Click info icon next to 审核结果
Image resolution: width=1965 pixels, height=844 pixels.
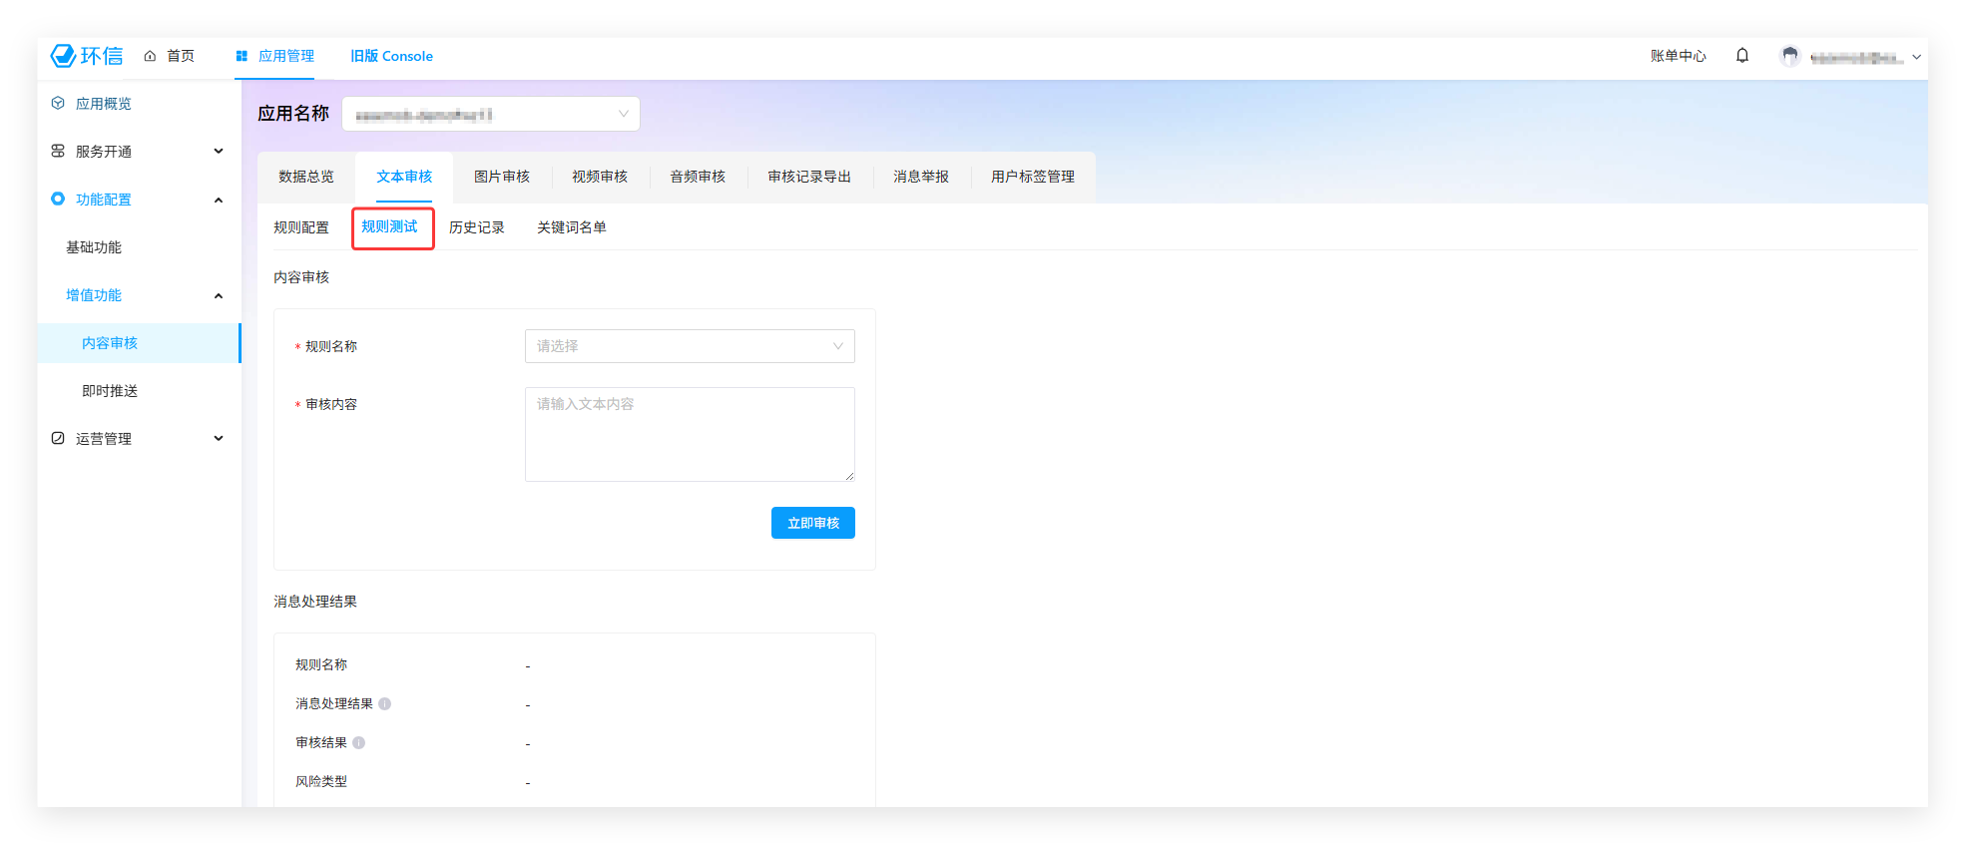(359, 743)
